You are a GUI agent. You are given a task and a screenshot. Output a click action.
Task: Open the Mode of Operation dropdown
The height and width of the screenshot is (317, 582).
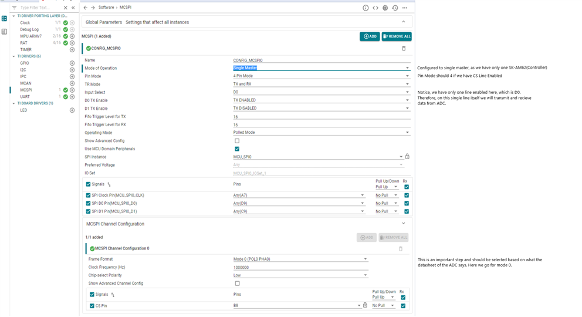click(x=322, y=68)
